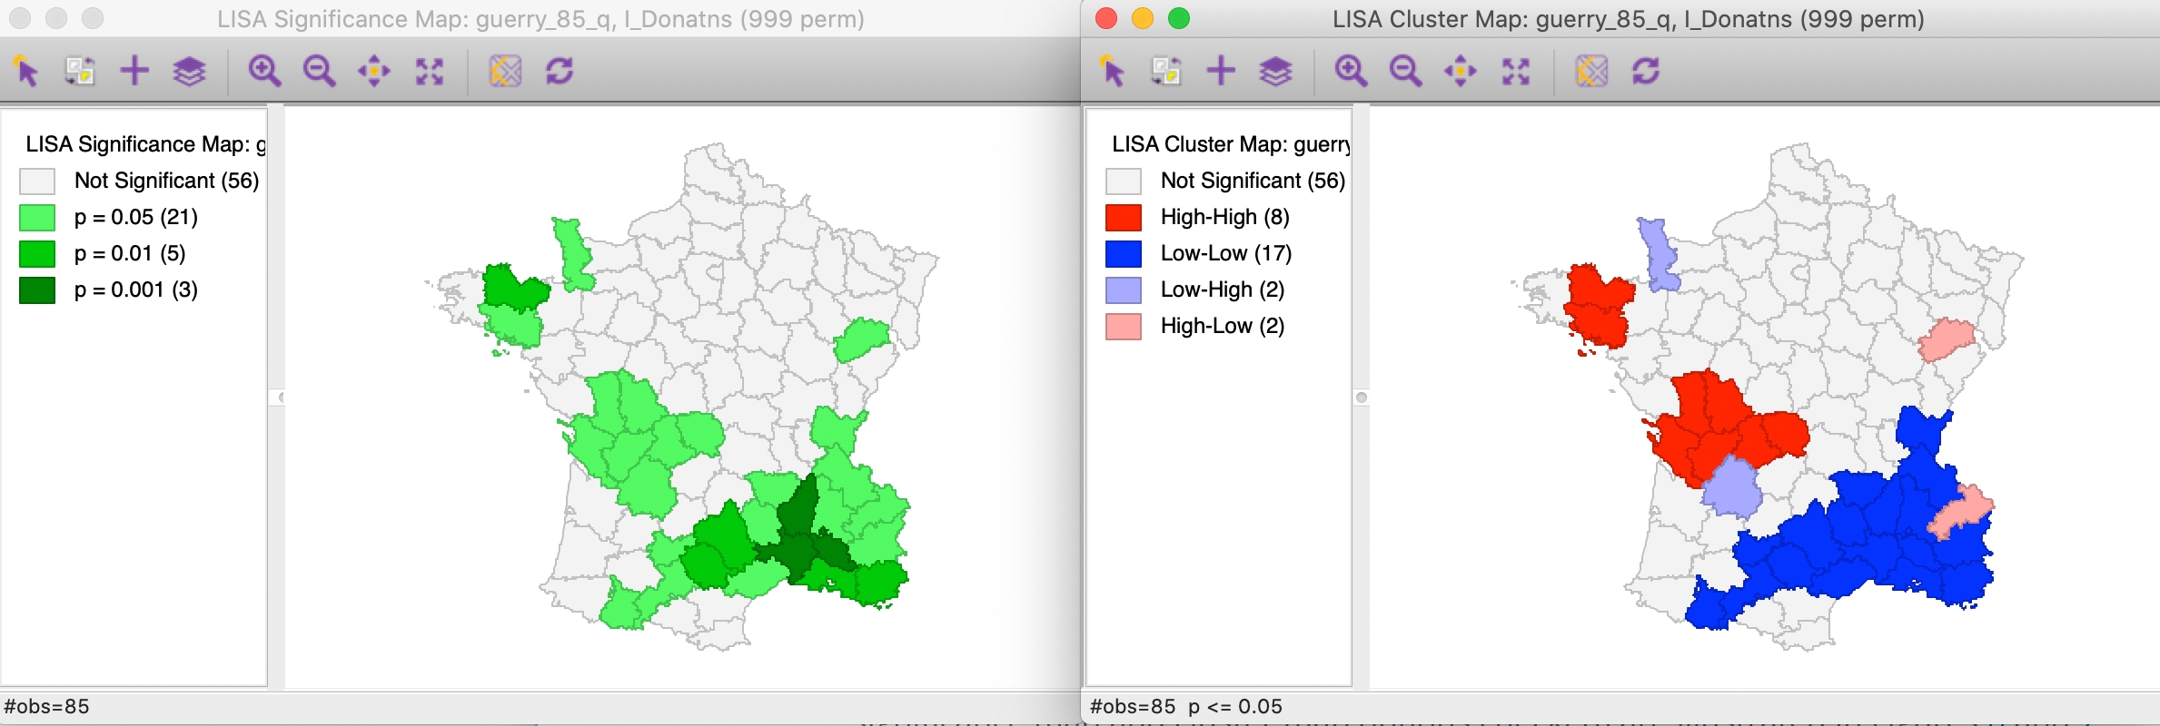
Task: Select 'Not Significant (56)' in Cluster legend
Action: point(1253,181)
